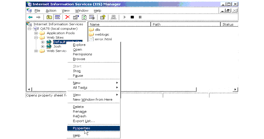Screen dimensions: 264x139
Task: Expand the Web Service Extensions node
Action: point(36,51)
